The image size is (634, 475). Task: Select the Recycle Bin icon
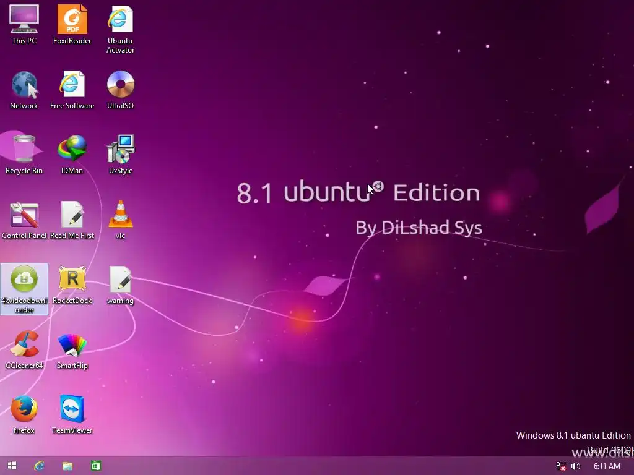point(24,155)
